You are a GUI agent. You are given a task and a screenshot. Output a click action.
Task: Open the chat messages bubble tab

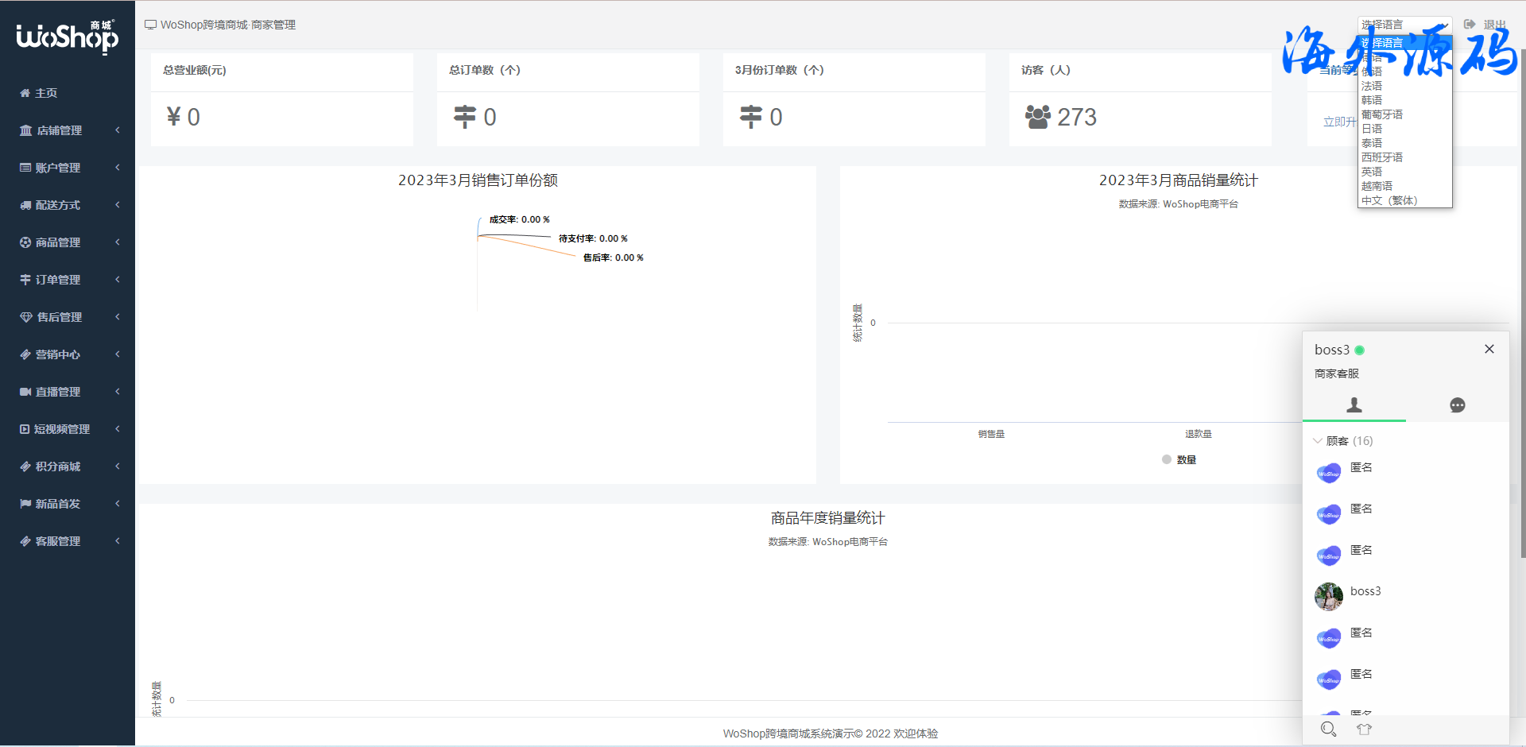click(1457, 405)
